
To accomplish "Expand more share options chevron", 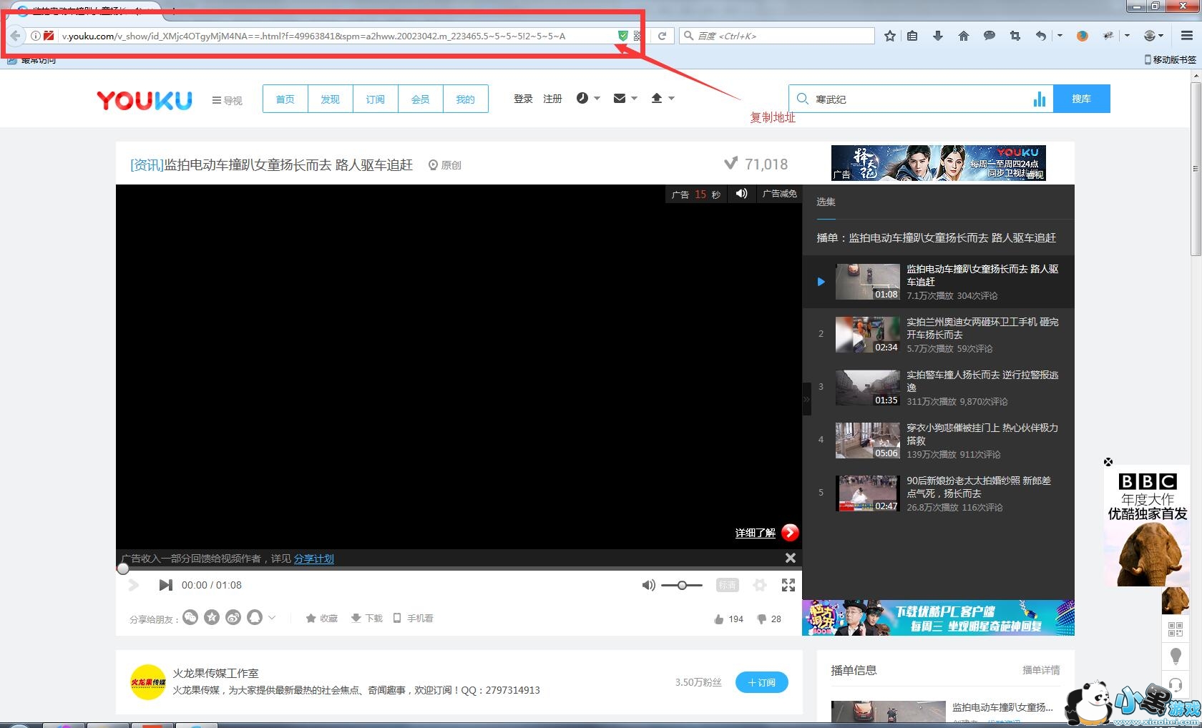I will point(272,617).
